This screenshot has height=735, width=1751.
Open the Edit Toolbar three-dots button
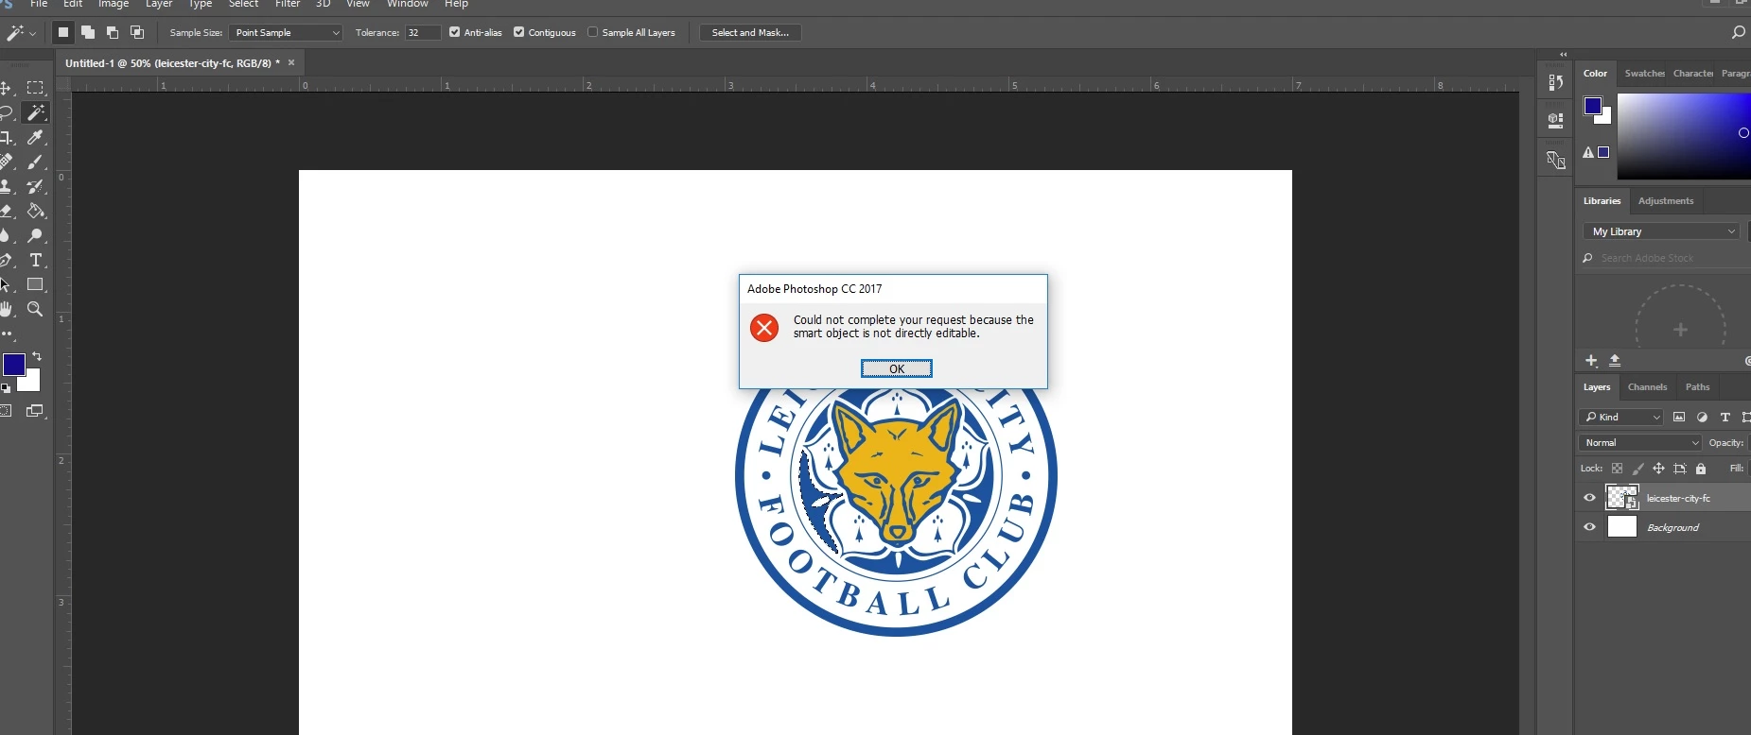tap(7, 334)
